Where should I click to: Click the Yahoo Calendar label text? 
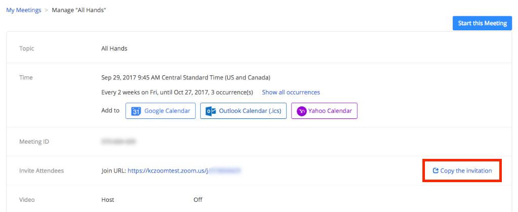(x=331, y=111)
